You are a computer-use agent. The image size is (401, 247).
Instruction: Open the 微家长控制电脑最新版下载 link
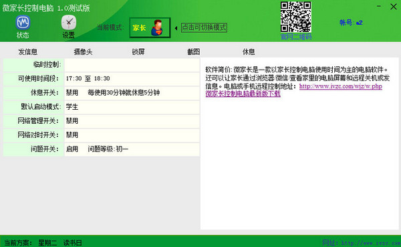click(243, 94)
